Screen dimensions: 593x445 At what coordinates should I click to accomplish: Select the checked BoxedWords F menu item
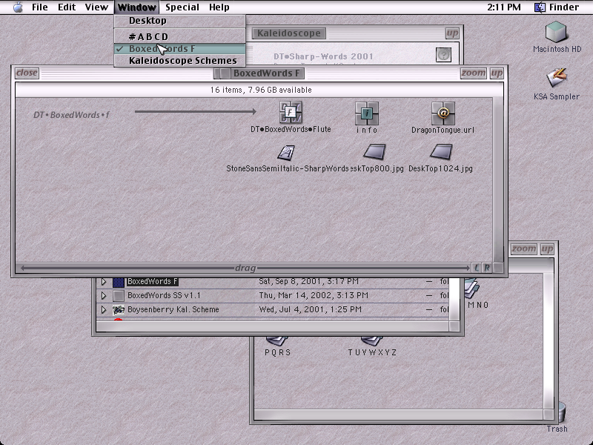tap(179, 49)
